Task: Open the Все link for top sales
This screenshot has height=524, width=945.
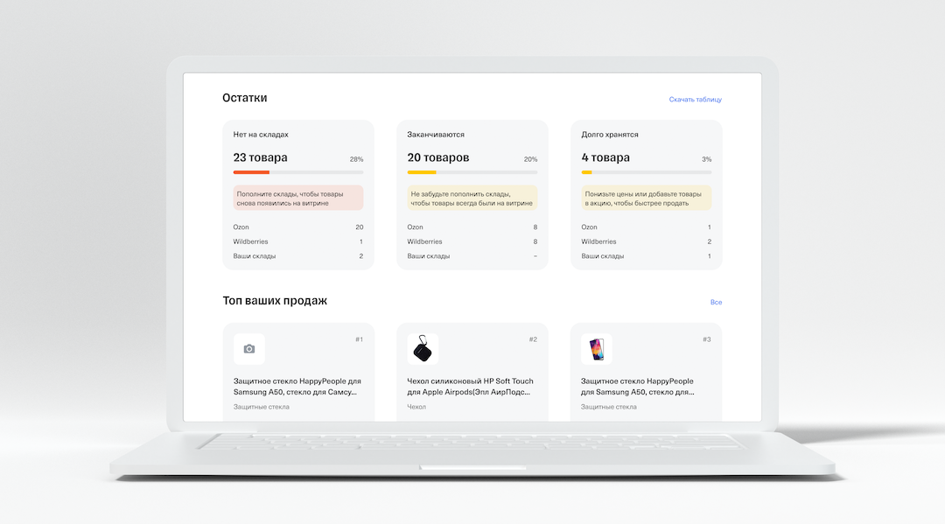Action: click(716, 303)
